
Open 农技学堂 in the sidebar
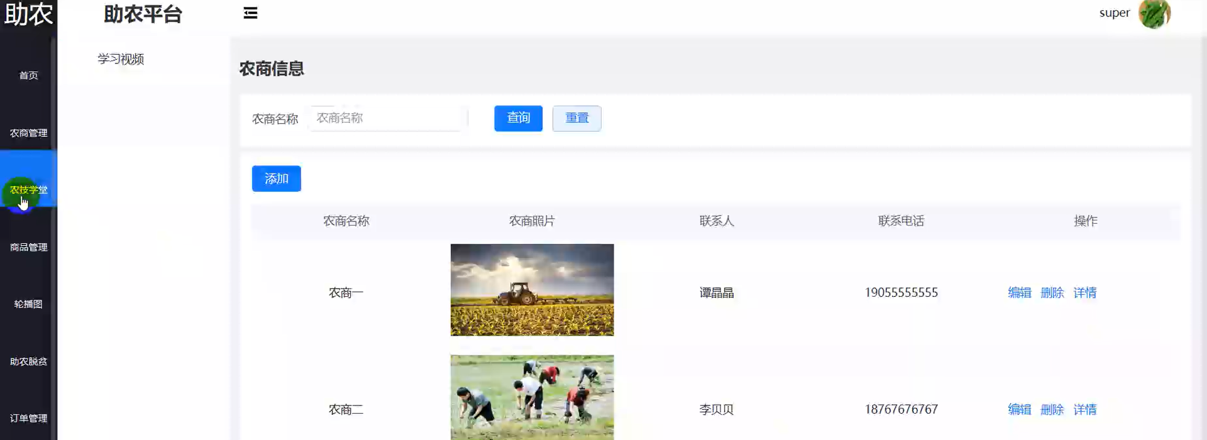pos(28,190)
